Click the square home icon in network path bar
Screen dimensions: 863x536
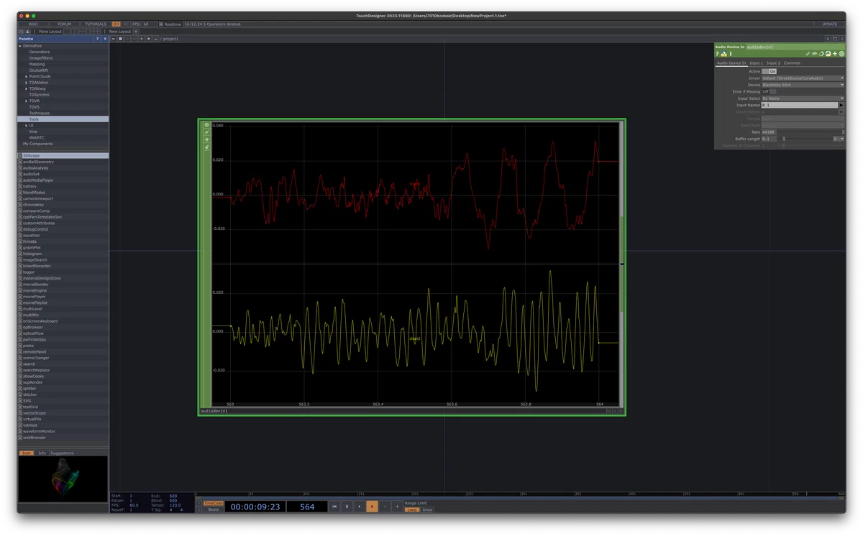click(x=120, y=39)
